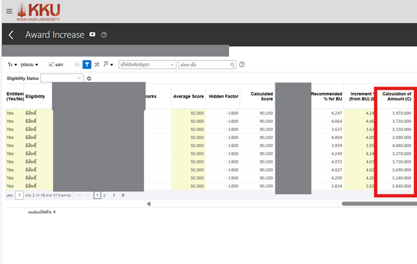Click the wrench tools icon in toolbar
The image size is (417, 264).
(x=96, y=64)
